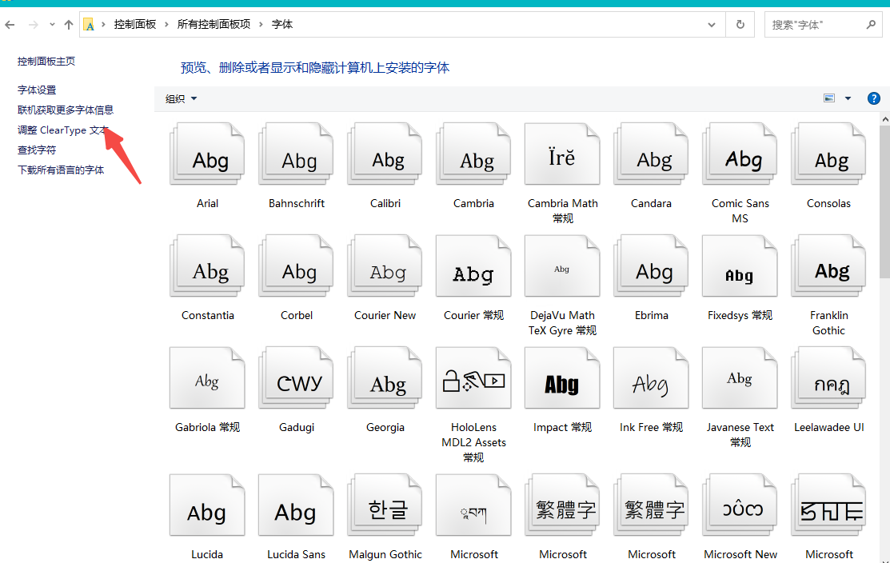
Task: Open the address bar history dropdown
Action: point(711,25)
